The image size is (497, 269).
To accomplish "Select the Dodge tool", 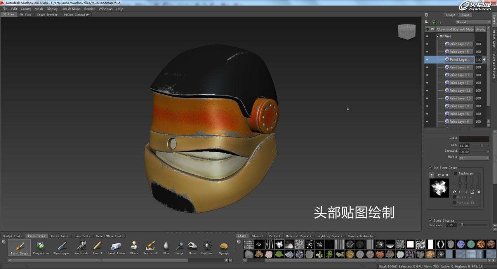I will pyautogui.click(x=179, y=247).
